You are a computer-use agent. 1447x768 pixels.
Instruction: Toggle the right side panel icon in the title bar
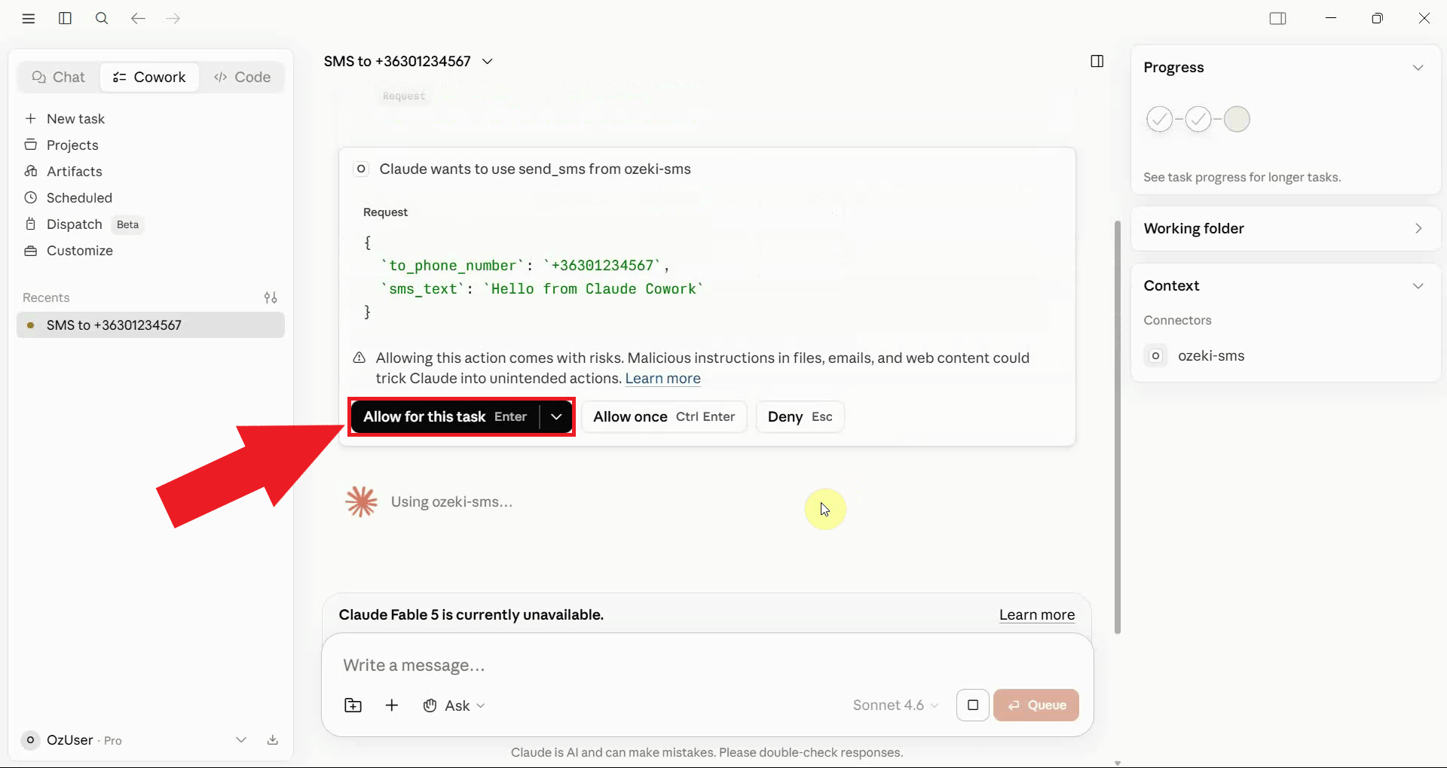click(x=1277, y=19)
